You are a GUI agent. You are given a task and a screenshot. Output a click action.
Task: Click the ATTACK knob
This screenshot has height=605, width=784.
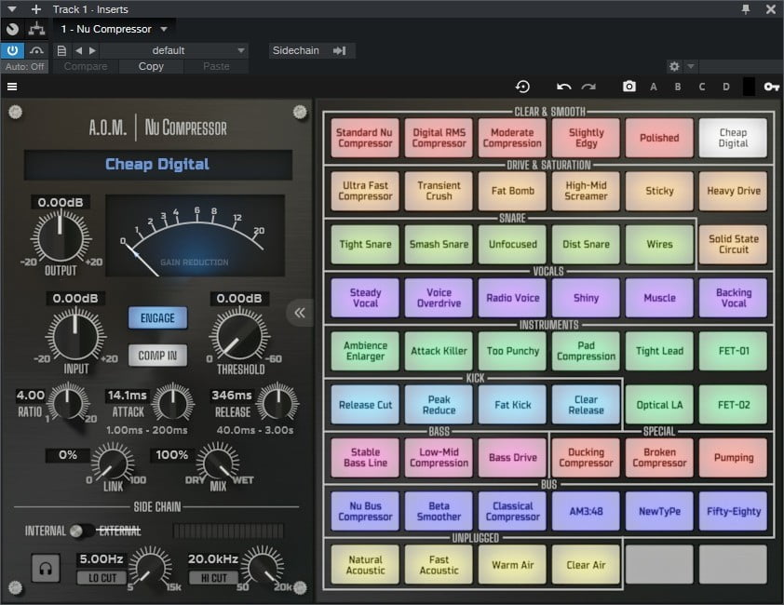[172, 403]
